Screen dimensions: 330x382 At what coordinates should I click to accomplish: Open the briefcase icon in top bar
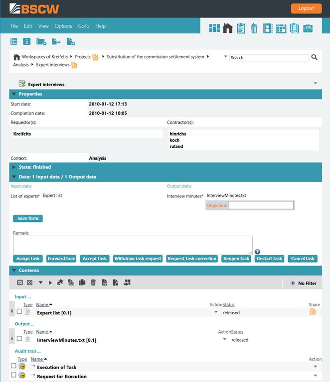[308, 28]
